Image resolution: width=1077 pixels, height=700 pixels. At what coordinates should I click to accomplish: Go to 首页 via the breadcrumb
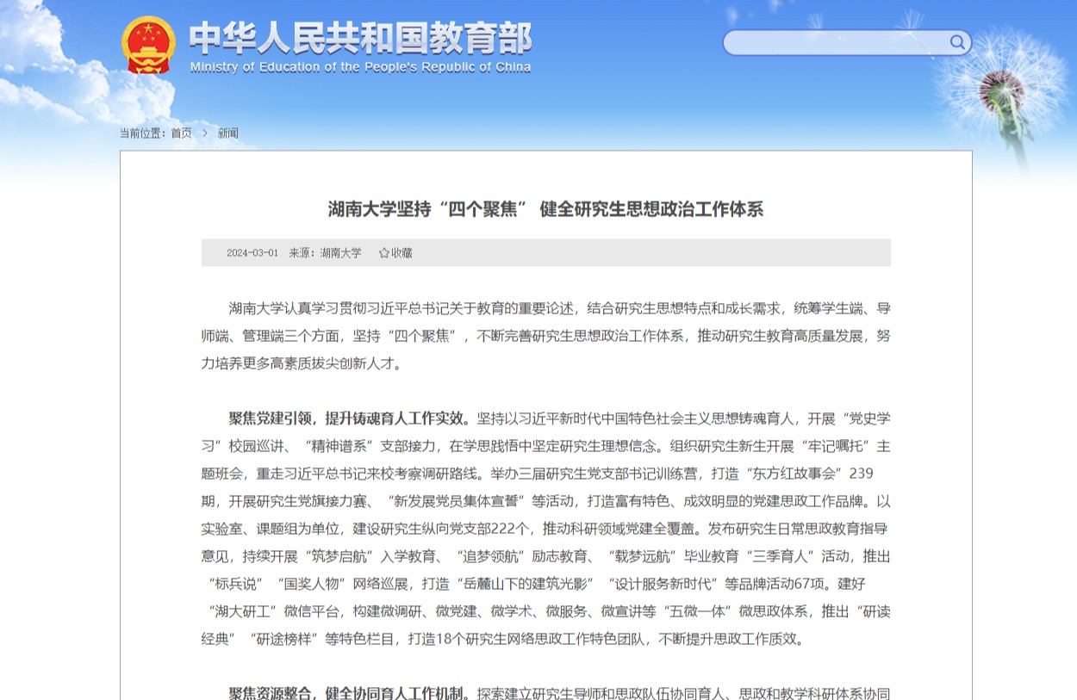(x=181, y=133)
